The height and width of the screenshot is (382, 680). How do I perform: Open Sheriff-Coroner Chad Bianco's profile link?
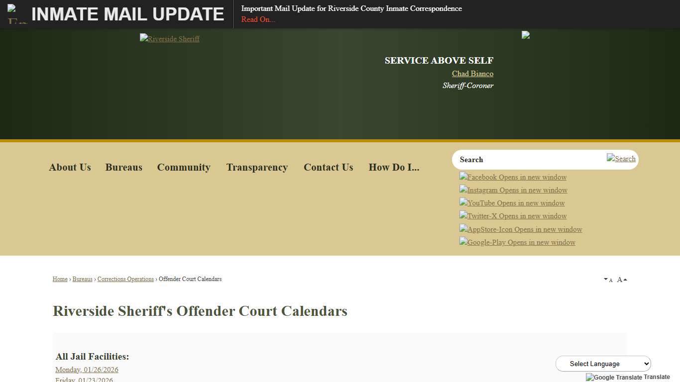coord(472,73)
